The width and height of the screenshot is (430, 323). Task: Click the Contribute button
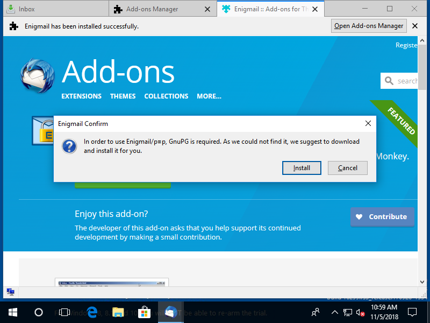pyautogui.click(x=382, y=217)
